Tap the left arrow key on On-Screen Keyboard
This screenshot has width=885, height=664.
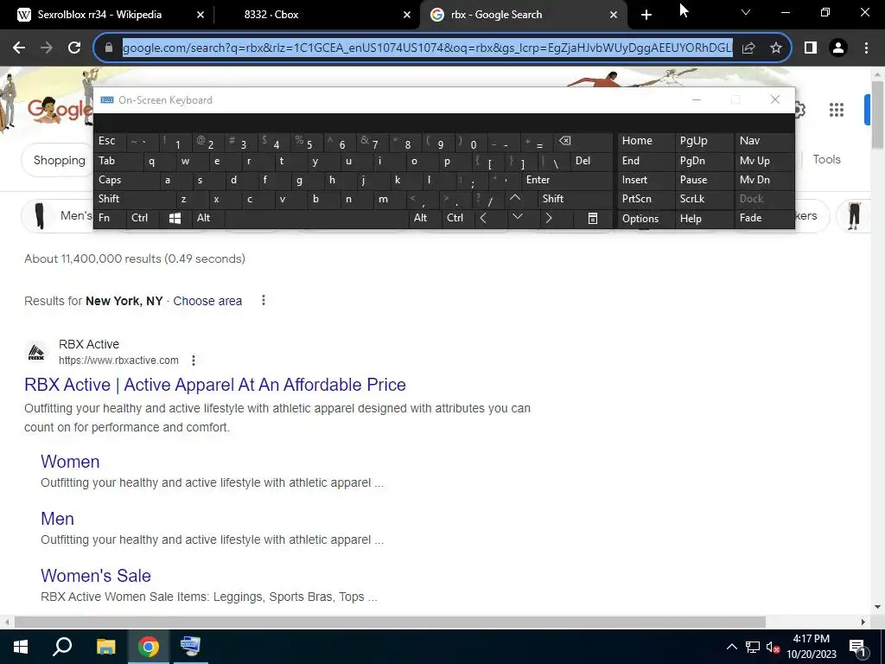point(483,218)
